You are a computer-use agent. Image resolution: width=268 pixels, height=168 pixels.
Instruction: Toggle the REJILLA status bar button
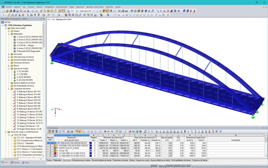[162, 166]
